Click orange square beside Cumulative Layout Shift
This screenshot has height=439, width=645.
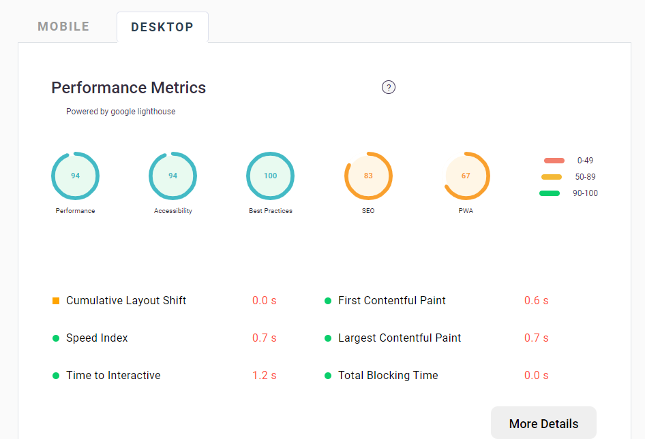[56, 301]
